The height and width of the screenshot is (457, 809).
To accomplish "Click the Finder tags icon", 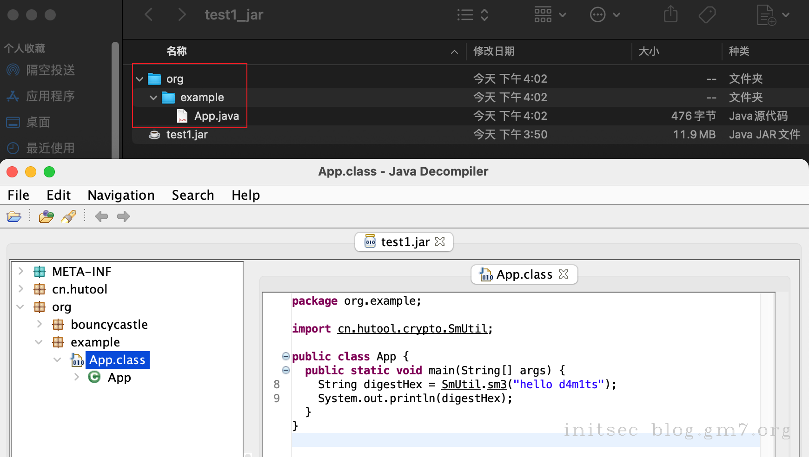I will [707, 14].
